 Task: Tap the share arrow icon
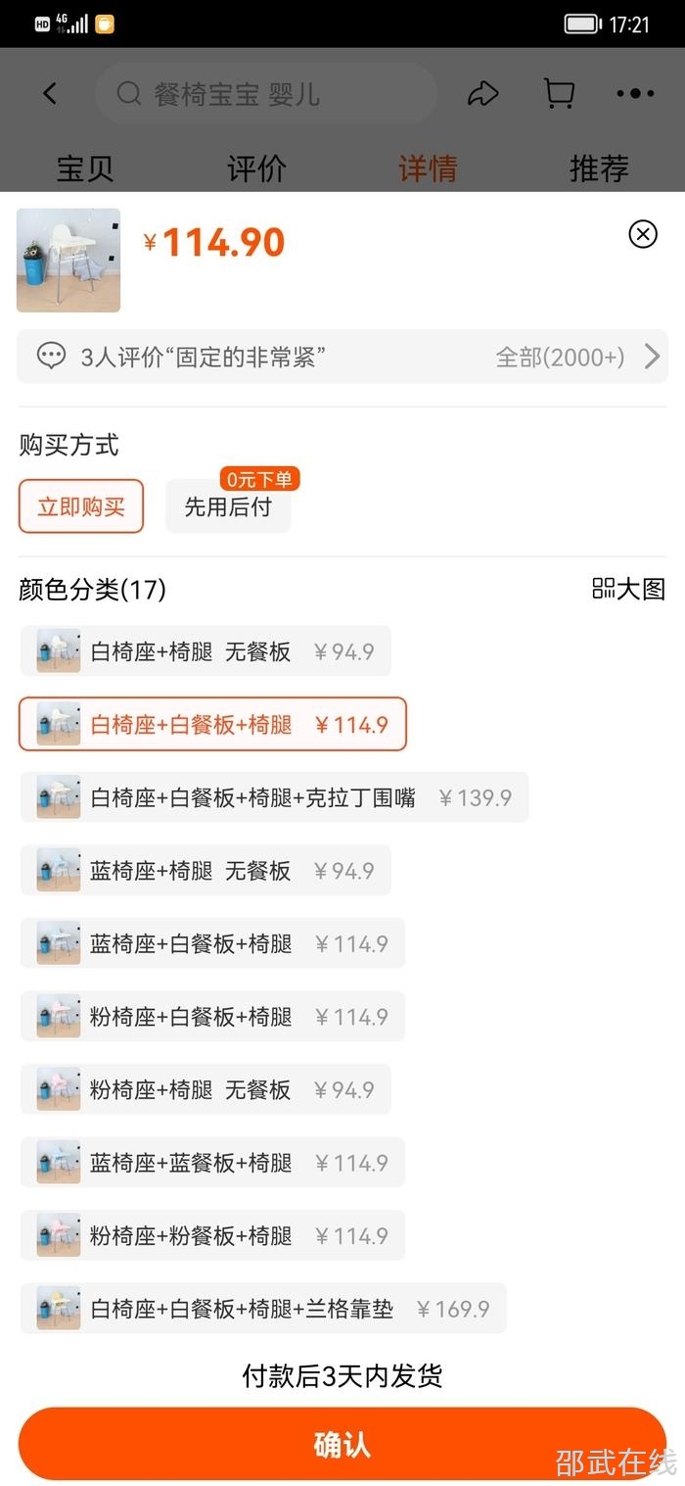482,94
